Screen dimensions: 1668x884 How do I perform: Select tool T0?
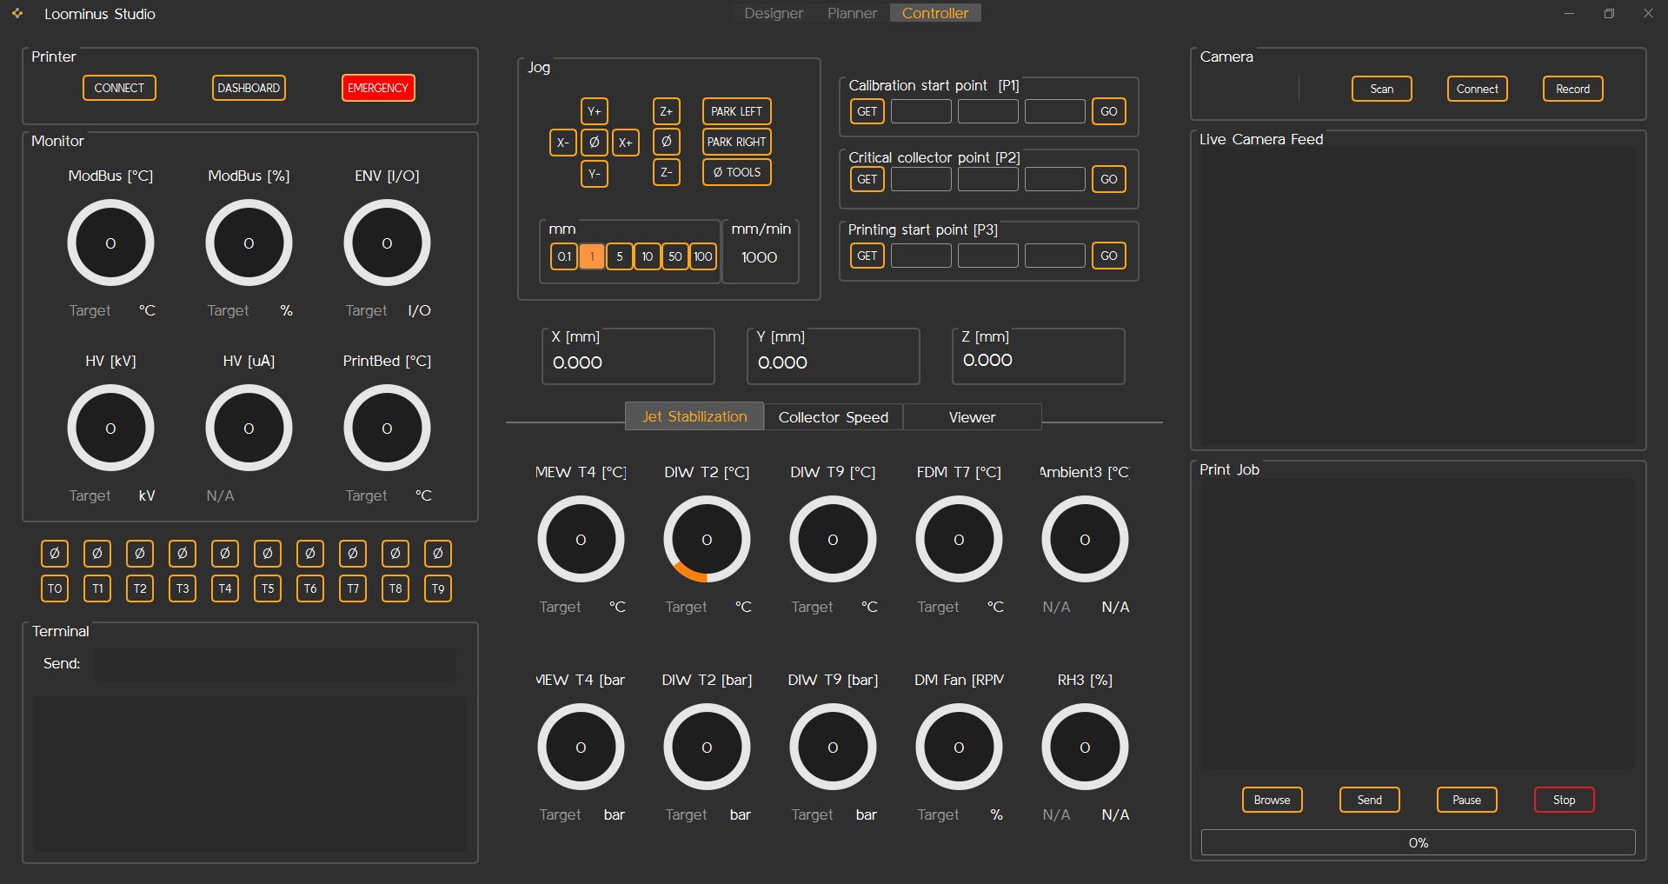(54, 588)
